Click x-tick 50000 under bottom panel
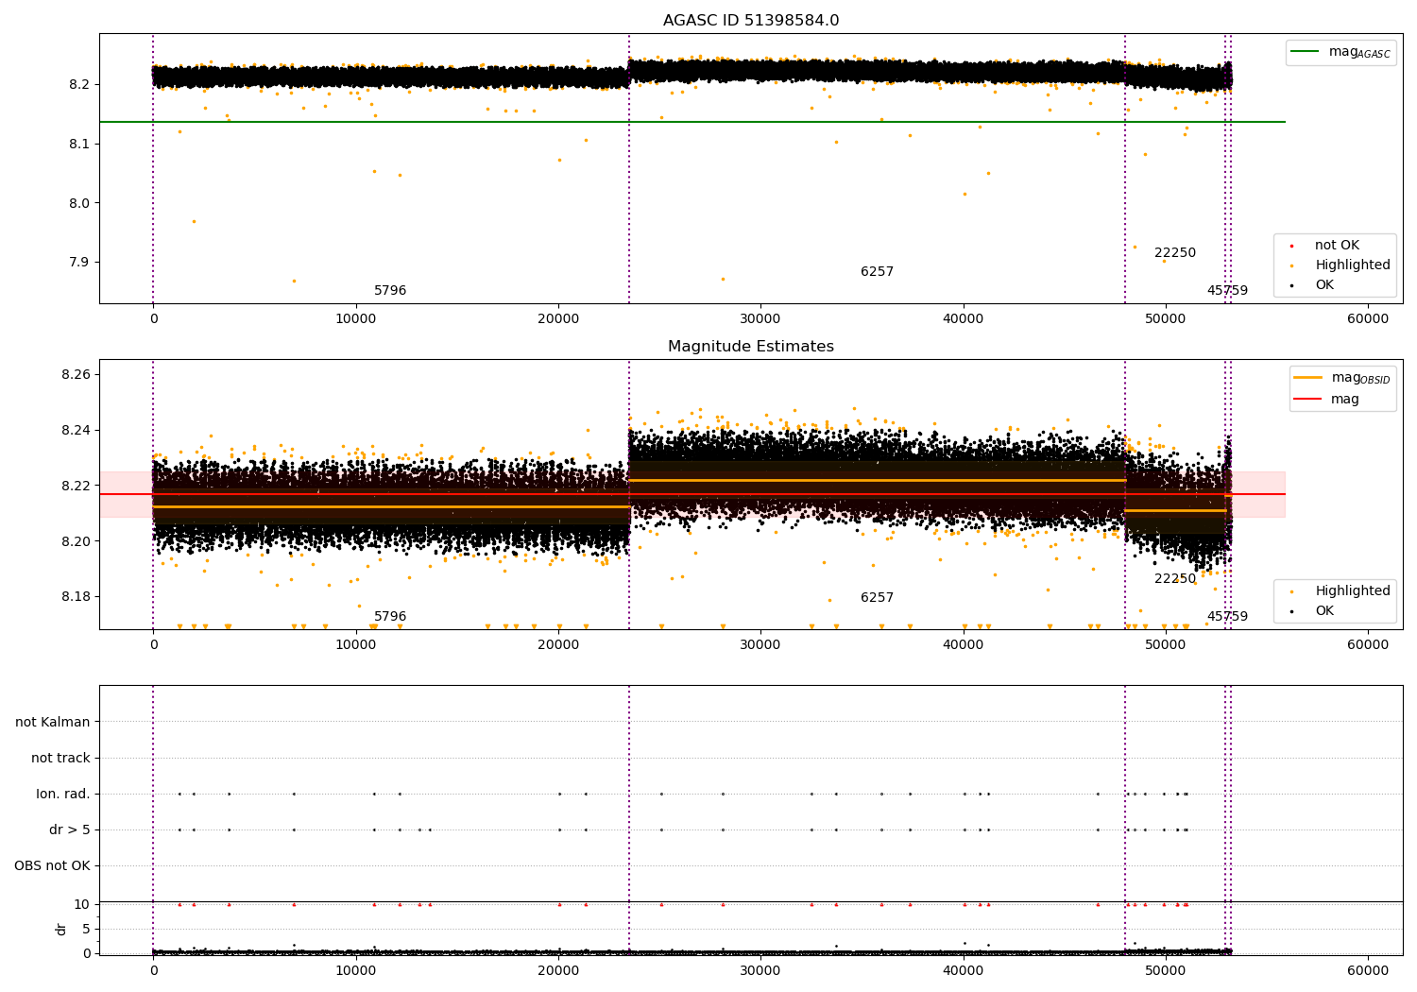The width and height of the screenshot is (1417, 992). click(x=1166, y=969)
